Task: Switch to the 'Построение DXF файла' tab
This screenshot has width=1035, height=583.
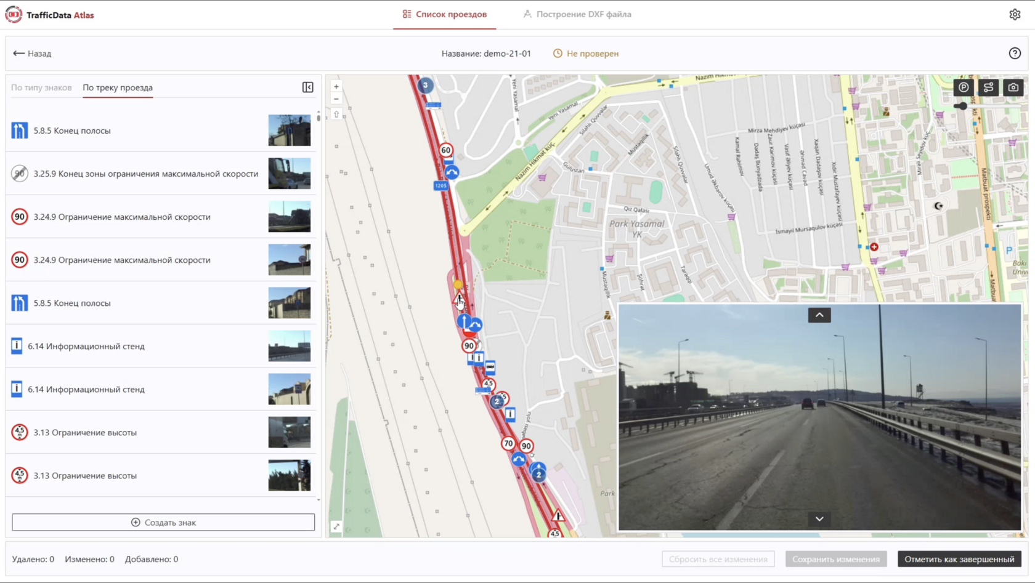Action: (x=577, y=14)
